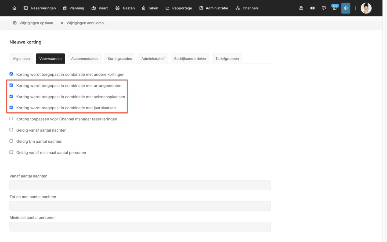Open the settings gear icon

(x=346, y=8)
